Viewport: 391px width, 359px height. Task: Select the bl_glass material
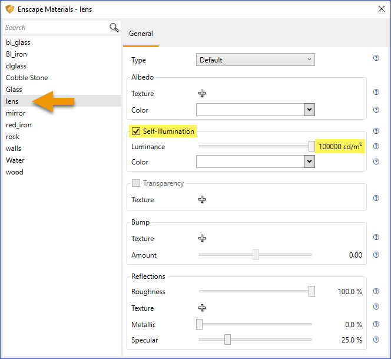click(62, 42)
